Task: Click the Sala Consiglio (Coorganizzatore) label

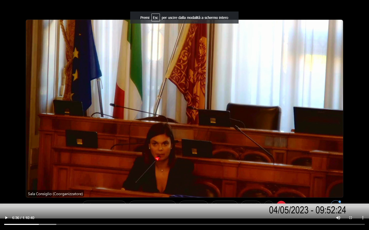Action: tap(55, 194)
